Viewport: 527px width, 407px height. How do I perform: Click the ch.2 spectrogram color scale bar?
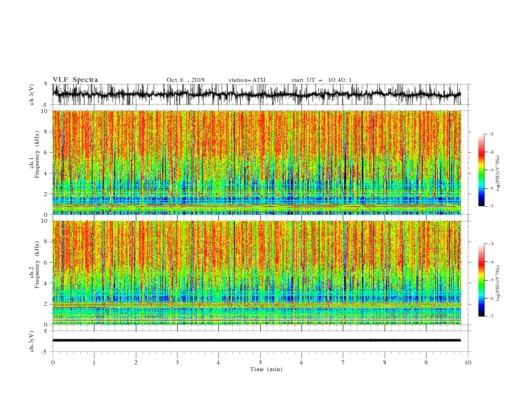pos(482,280)
